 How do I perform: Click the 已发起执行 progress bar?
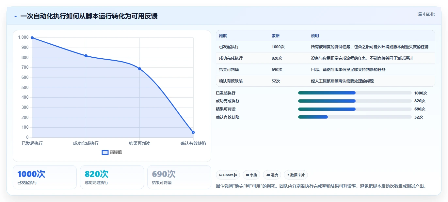pos(355,93)
